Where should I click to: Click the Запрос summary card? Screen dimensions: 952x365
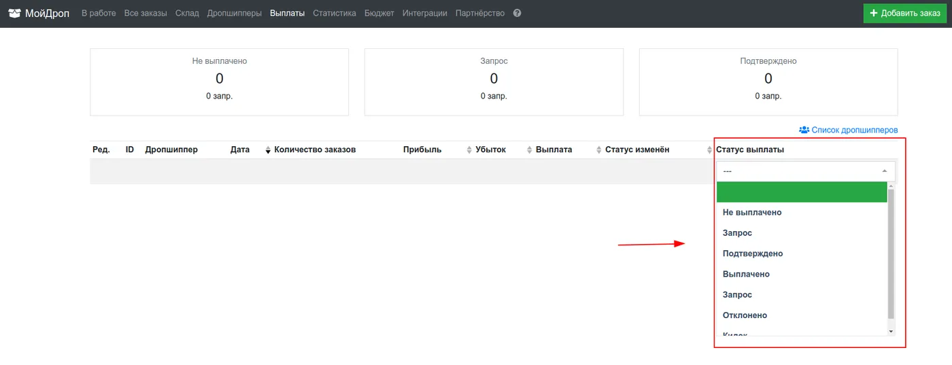(x=494, y=82)
